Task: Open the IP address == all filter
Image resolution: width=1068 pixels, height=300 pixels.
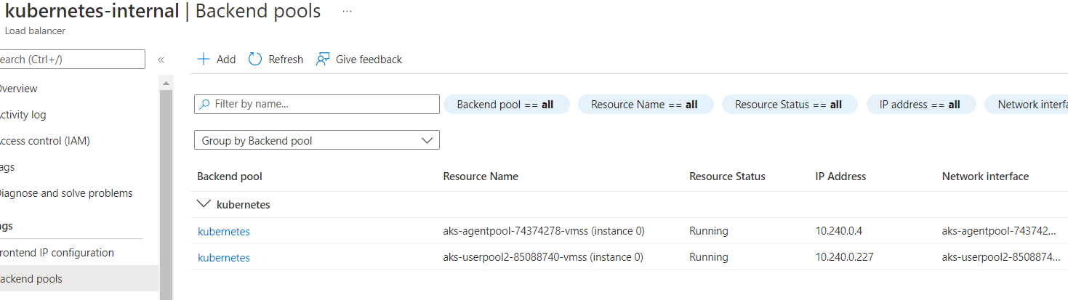Action: click(x=920, y=105)
